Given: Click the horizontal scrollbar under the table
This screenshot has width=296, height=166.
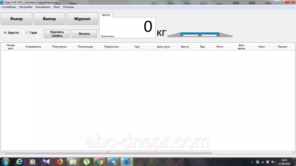Looking at the screenshot, I should 108,152.
